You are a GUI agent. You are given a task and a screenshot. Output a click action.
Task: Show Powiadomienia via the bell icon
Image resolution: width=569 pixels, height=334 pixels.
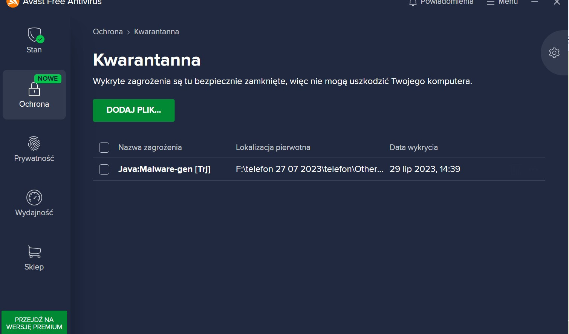click(413, 3)
